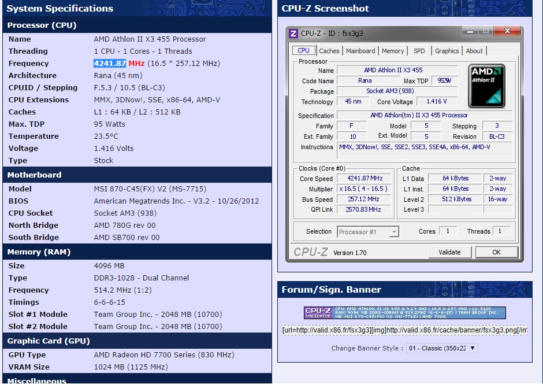Close the CPU-Z window

507,31
